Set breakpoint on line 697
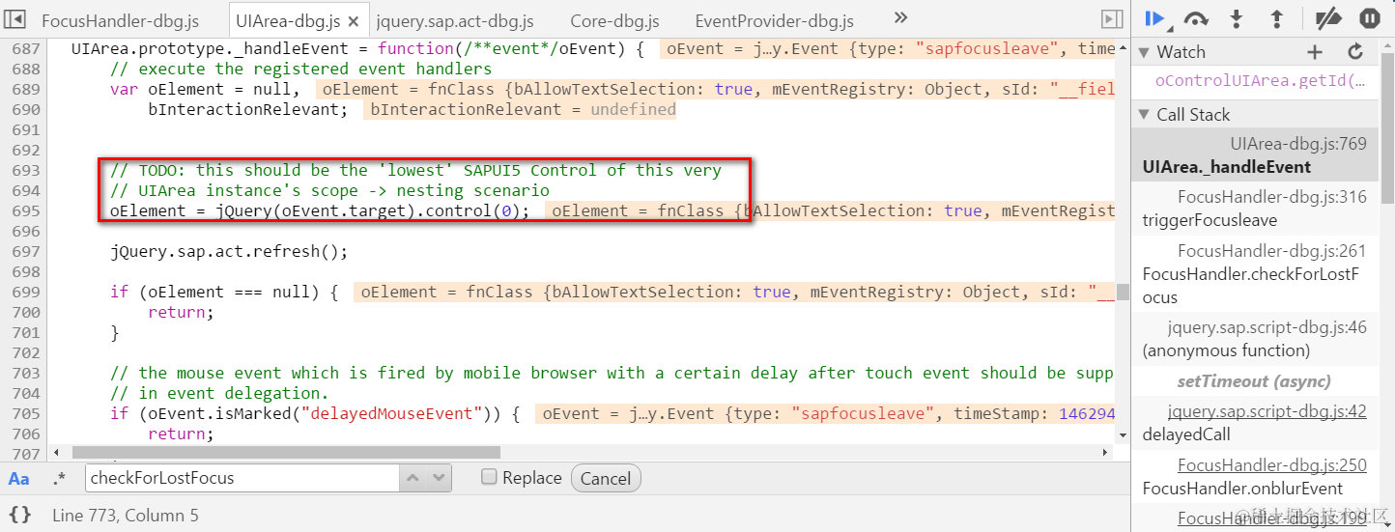 click(x=25, y=251)
